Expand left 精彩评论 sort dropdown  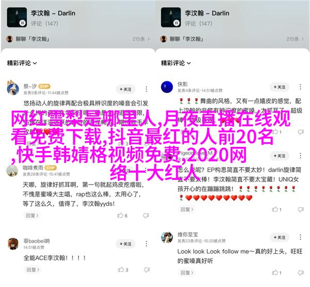click(22, 63)
